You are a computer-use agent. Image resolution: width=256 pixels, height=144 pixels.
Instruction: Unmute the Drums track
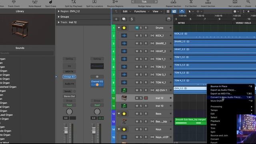tap(137, 28)
